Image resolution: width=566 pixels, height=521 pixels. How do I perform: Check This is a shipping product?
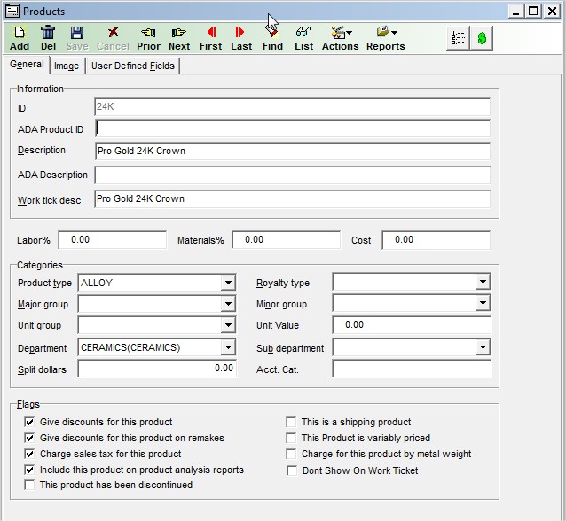[291, 422]
